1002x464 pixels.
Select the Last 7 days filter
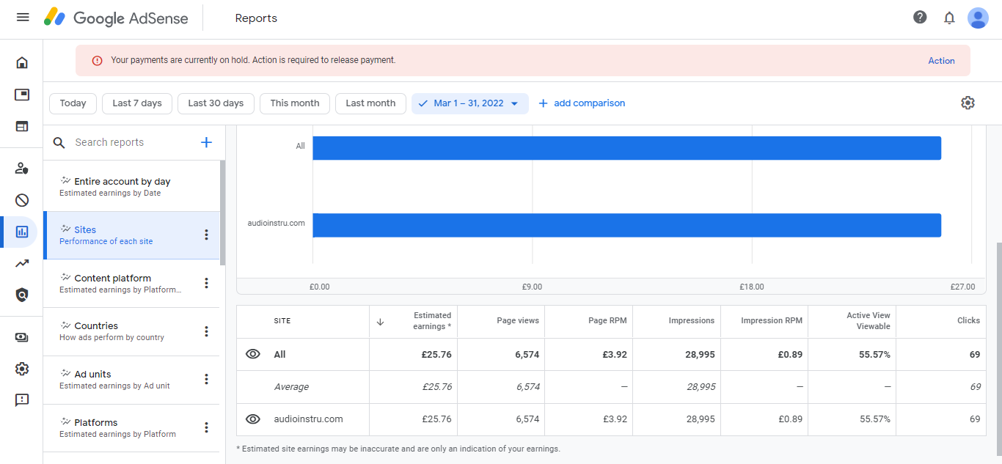[137, 103]
